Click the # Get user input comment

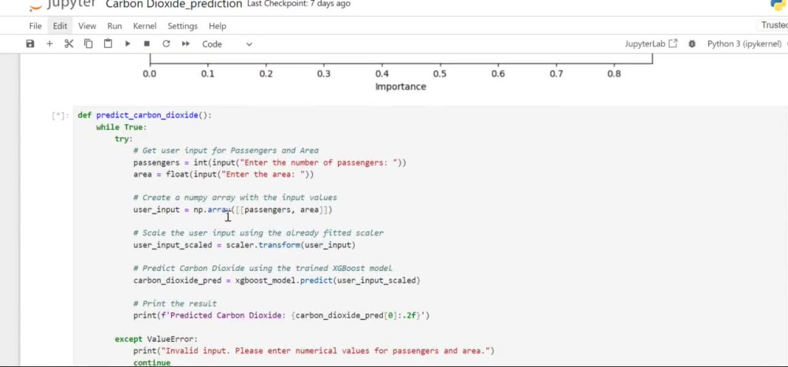tap(225, 150)
